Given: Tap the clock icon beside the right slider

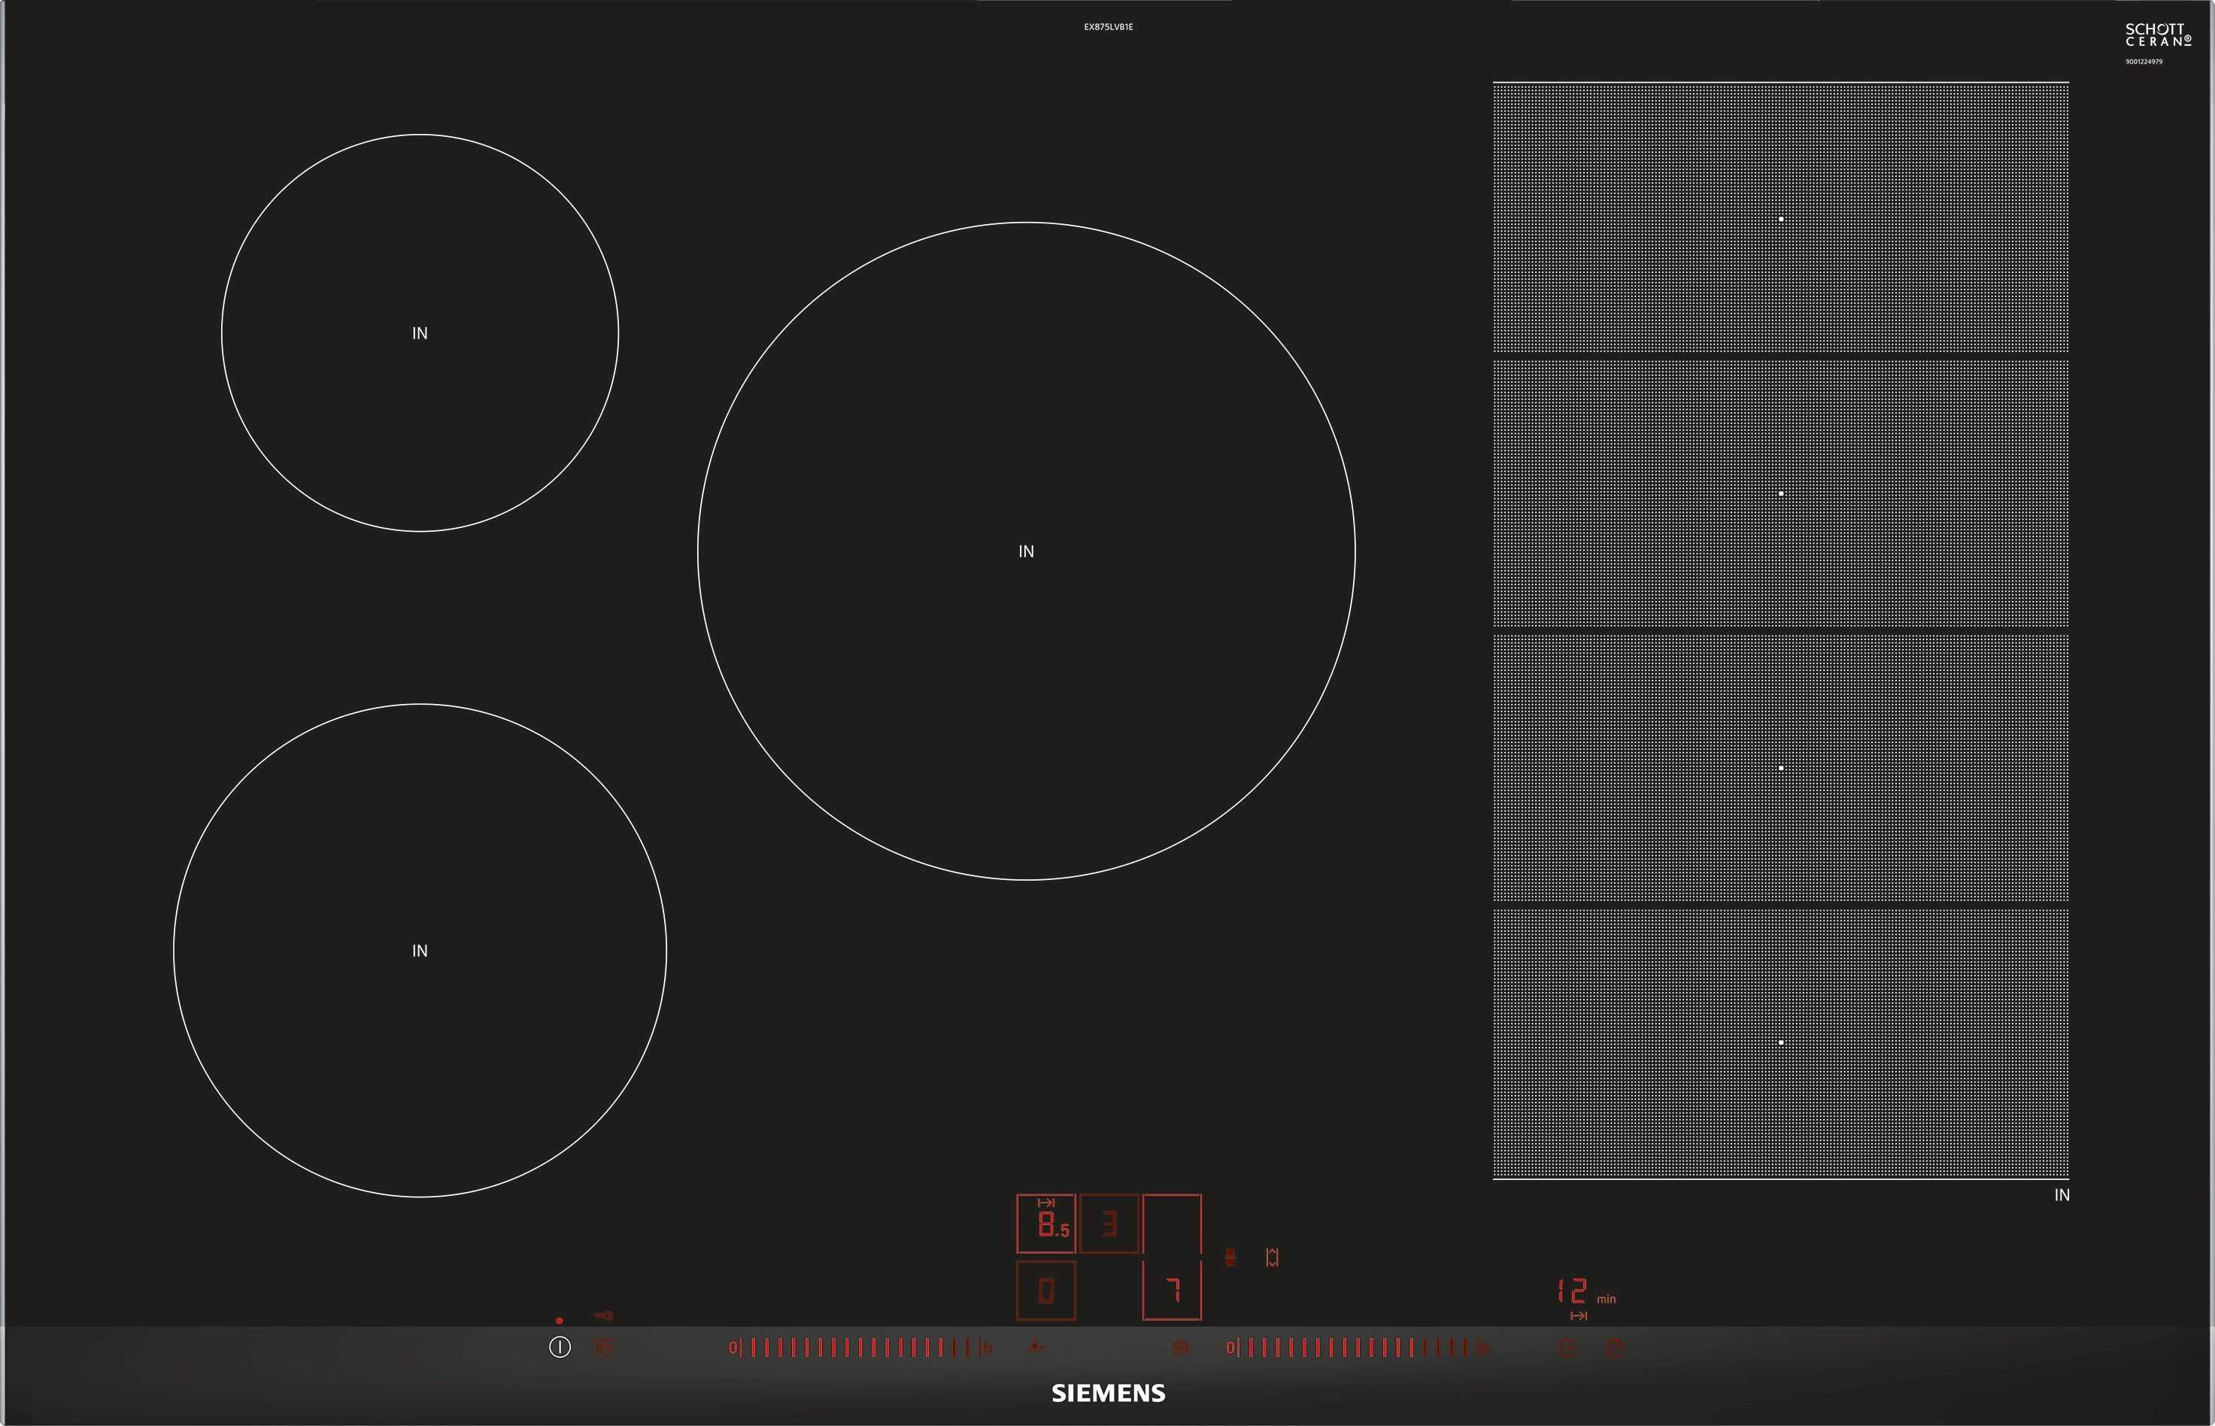Looking at the screenshot, I should 1567,1349.
